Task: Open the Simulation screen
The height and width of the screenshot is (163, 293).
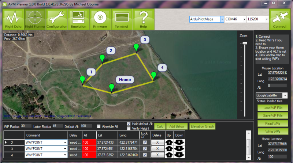Action: click(x=78, y=19)
